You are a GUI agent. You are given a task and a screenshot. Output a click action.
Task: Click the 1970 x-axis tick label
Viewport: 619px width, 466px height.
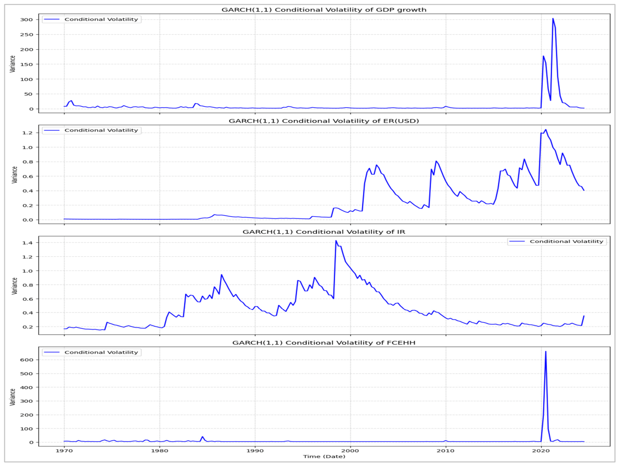[x=64, y=451]
